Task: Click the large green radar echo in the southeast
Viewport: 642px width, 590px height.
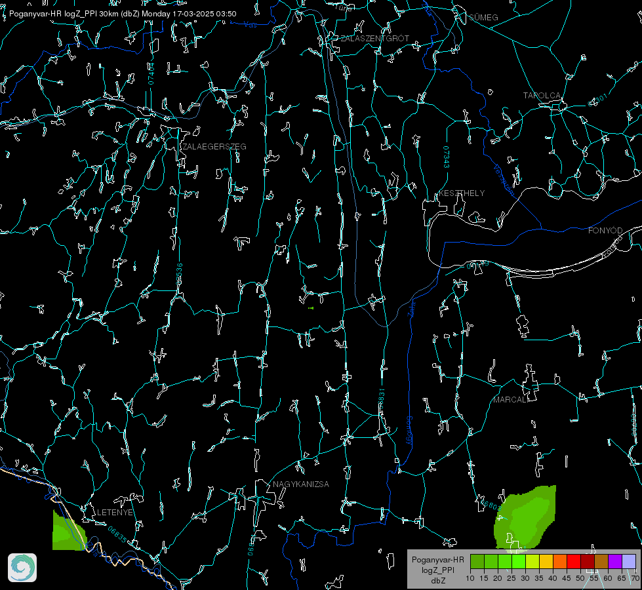Action: [x=525, y=517]
